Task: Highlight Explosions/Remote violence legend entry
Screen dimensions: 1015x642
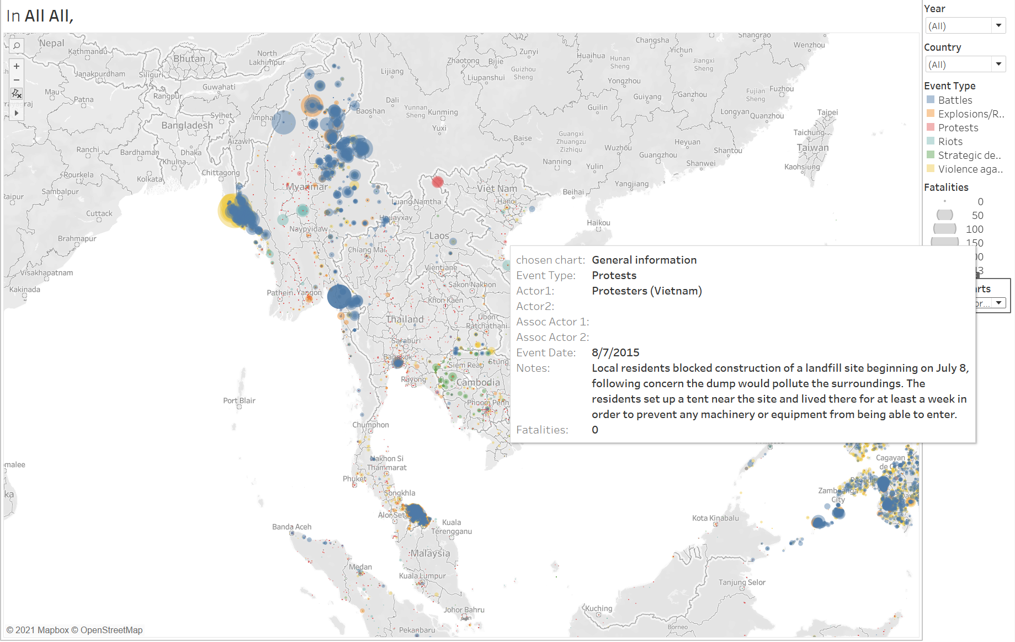Action: coord(970,114)
